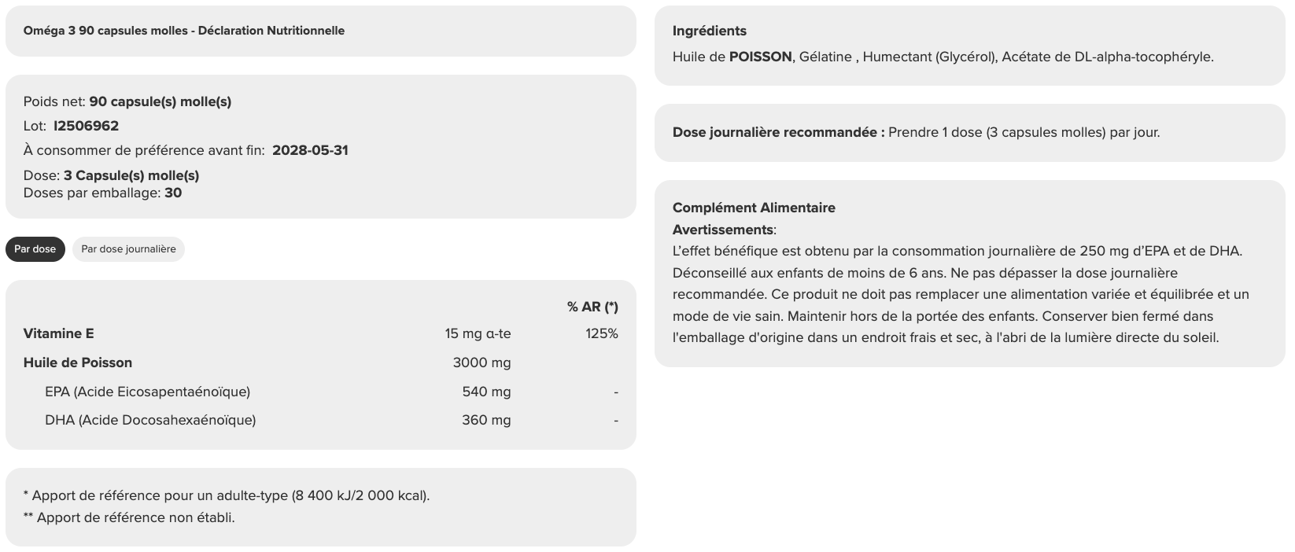Viewport: 1295px width, 552px height.
Task: Click the Huile de Poisson row label
Action: point(78,362)
